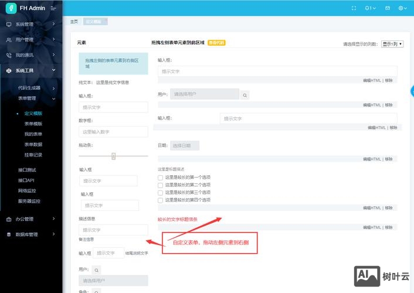Click the 选择日期 date field
The image size is (414, 293).
click(185, 146)
